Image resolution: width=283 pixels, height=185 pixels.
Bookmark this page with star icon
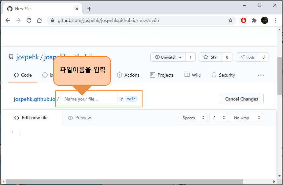(230, 20)
